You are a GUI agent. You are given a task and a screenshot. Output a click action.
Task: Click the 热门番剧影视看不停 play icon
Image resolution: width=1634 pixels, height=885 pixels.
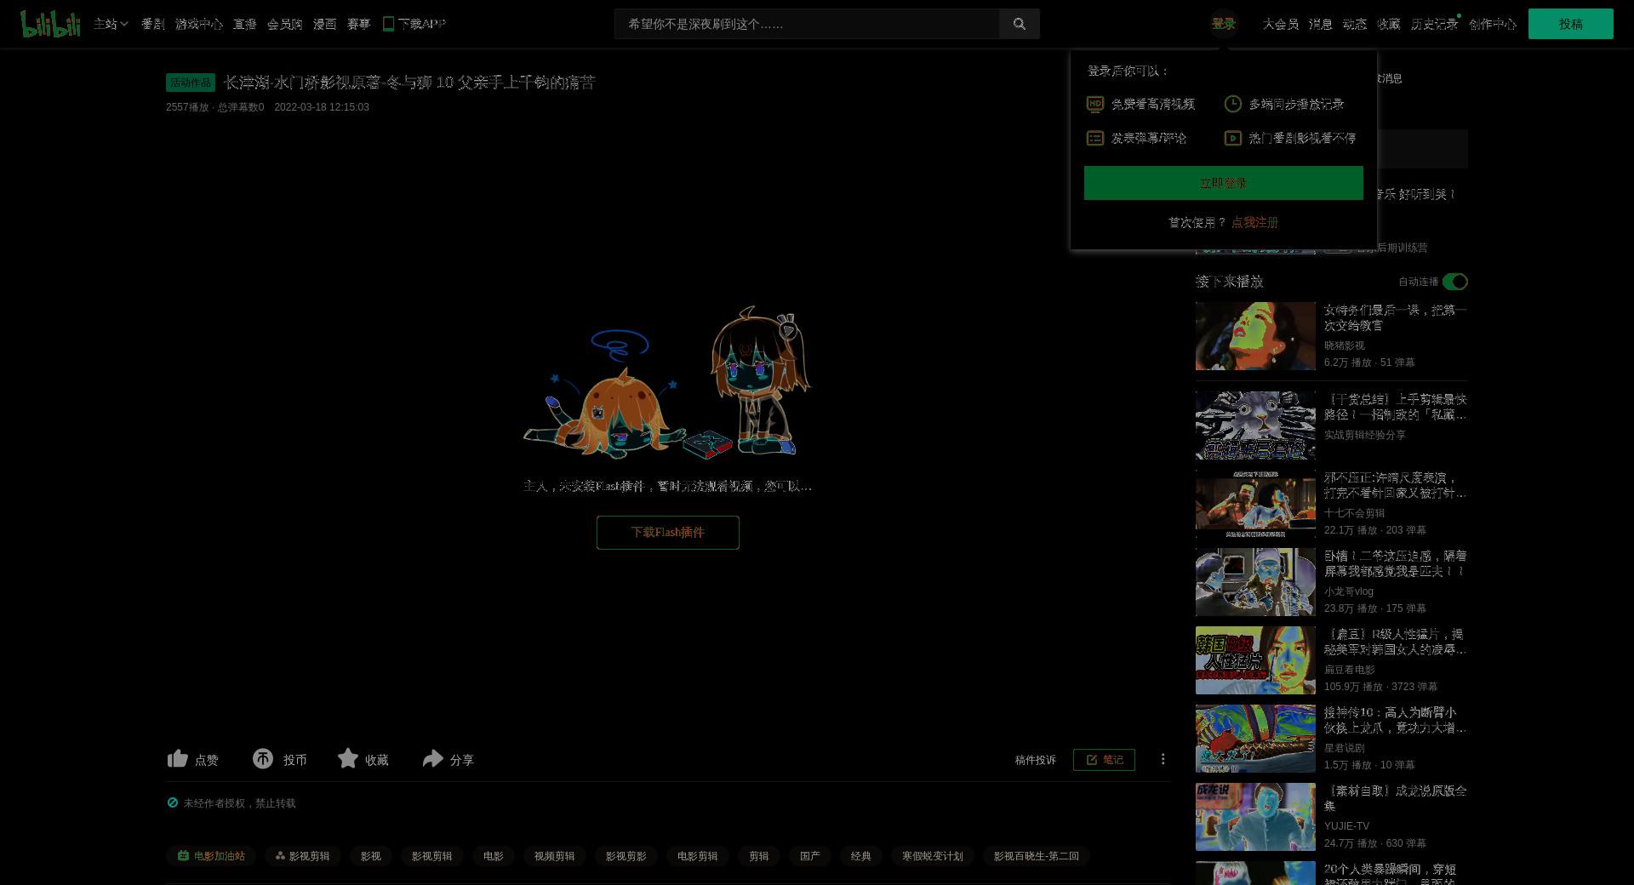(1232, 138)
